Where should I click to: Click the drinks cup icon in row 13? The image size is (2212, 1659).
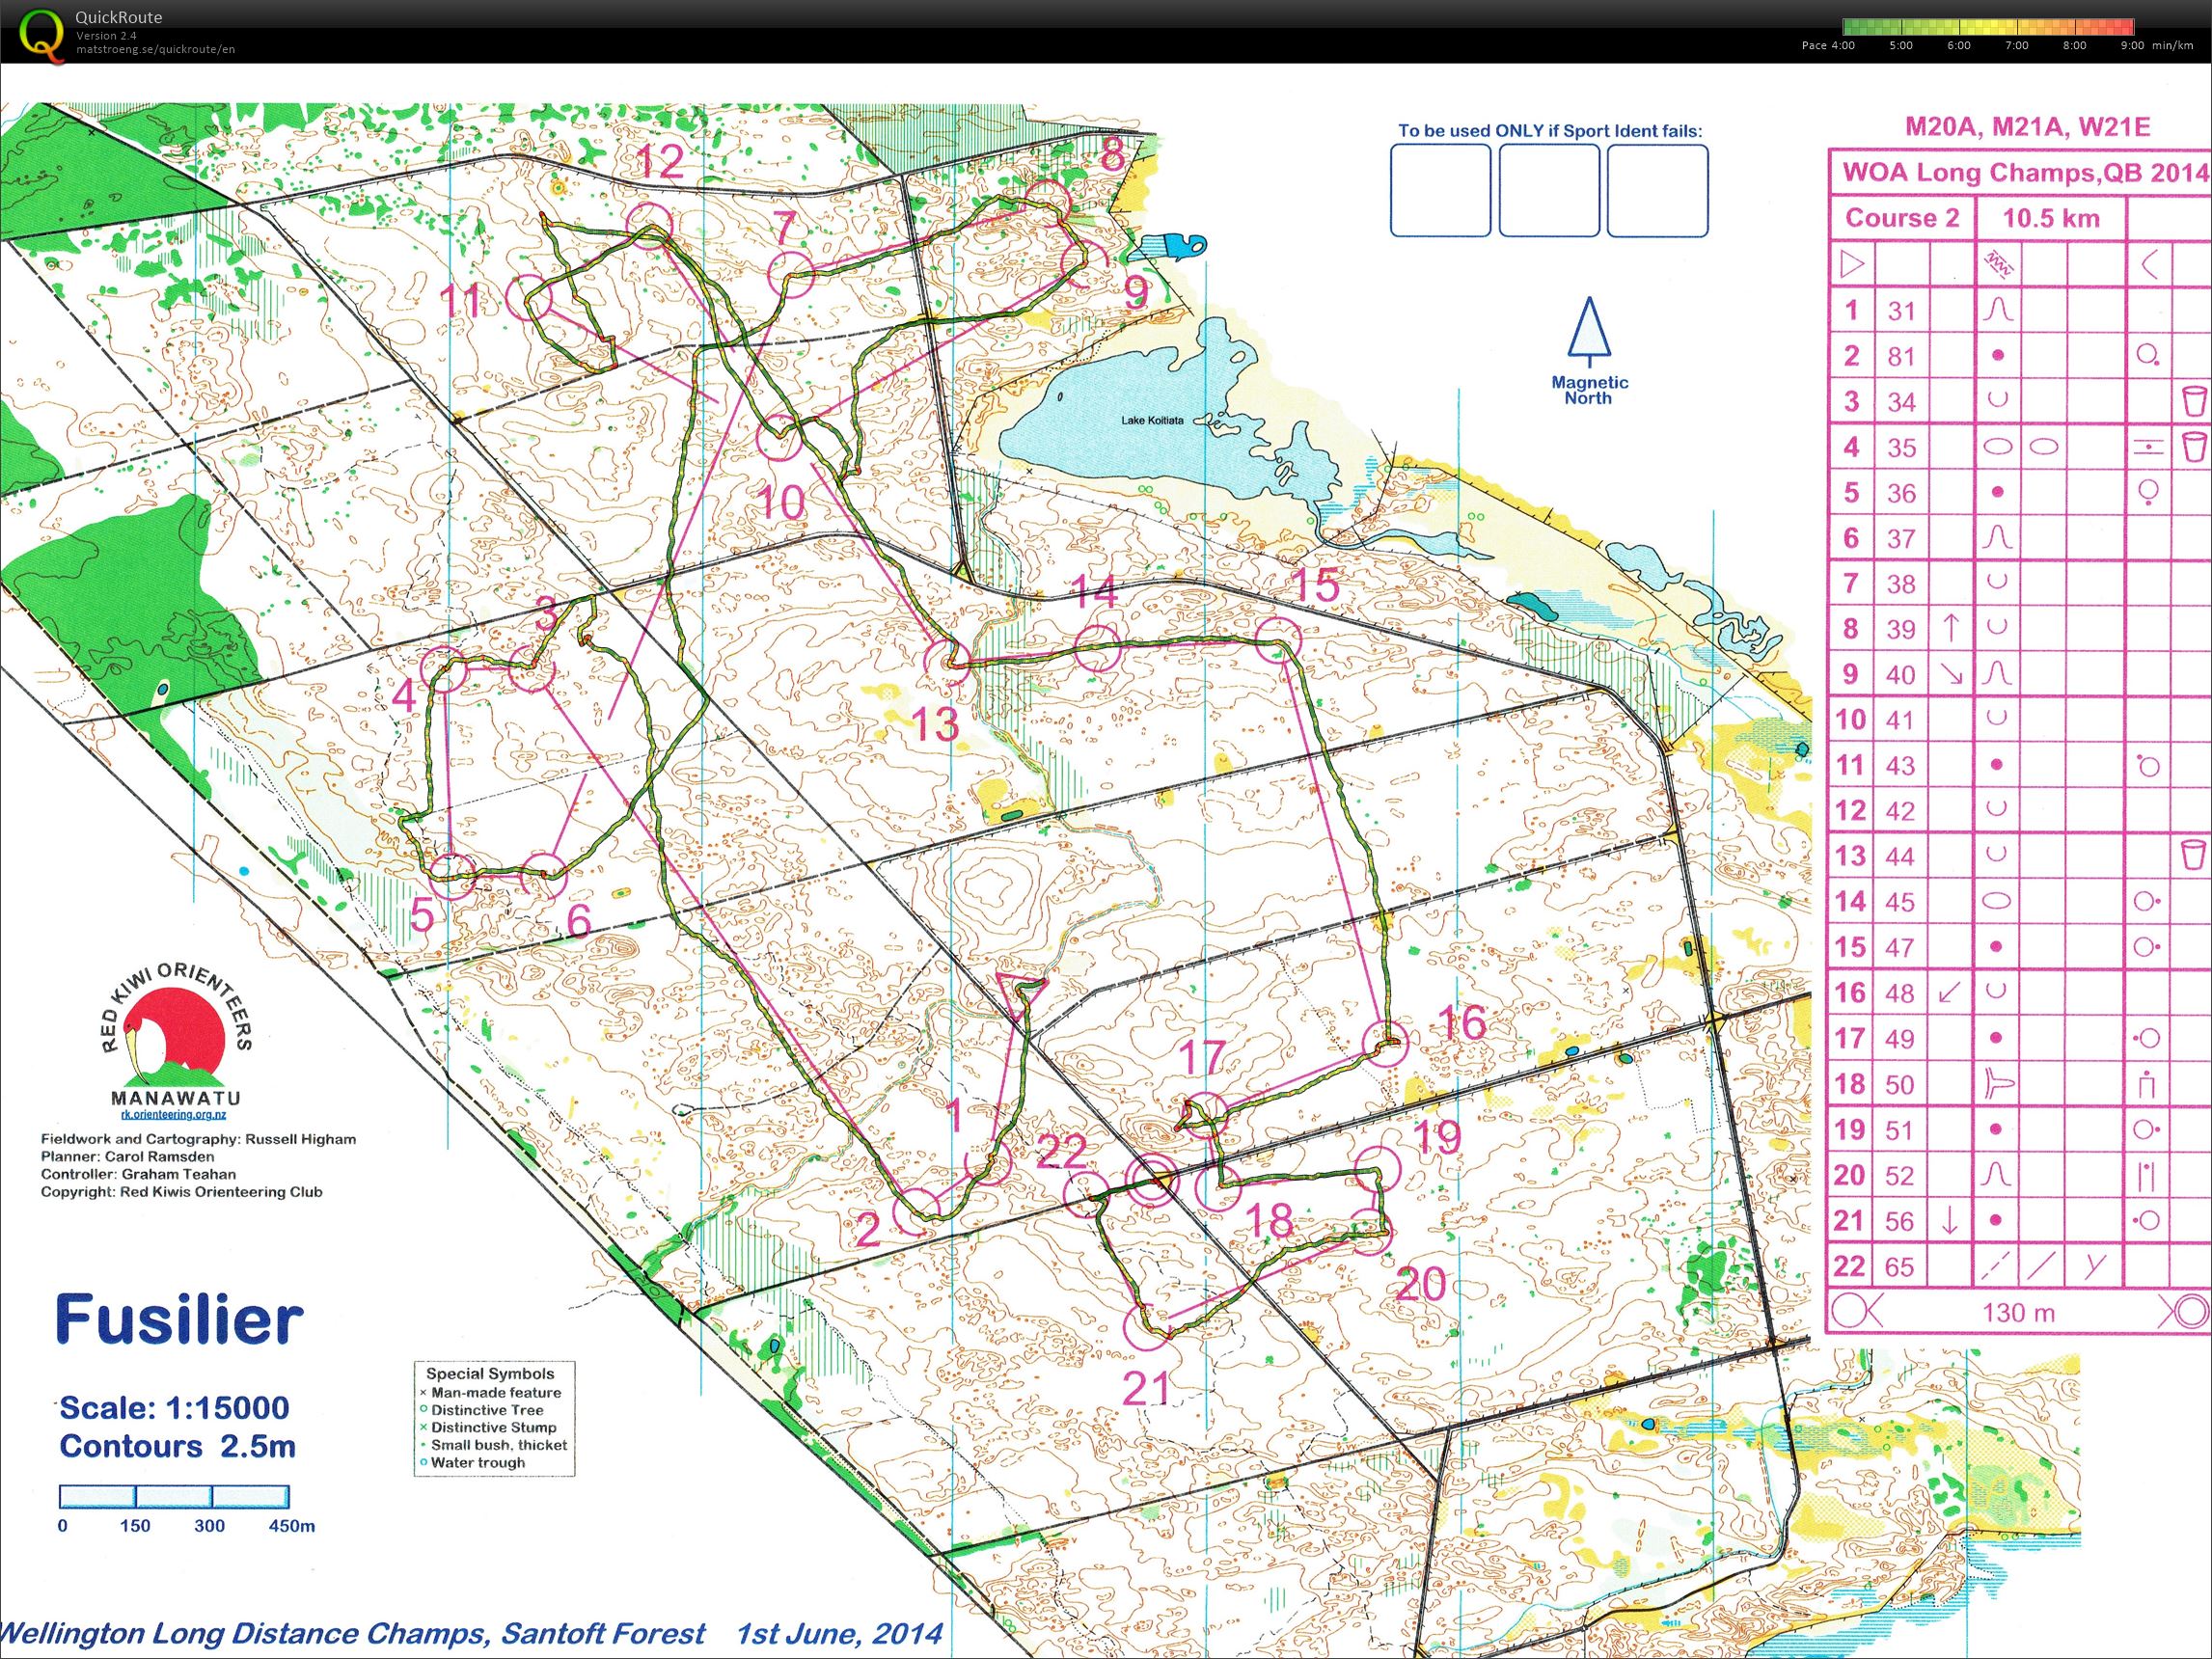tap(2193, 855)
